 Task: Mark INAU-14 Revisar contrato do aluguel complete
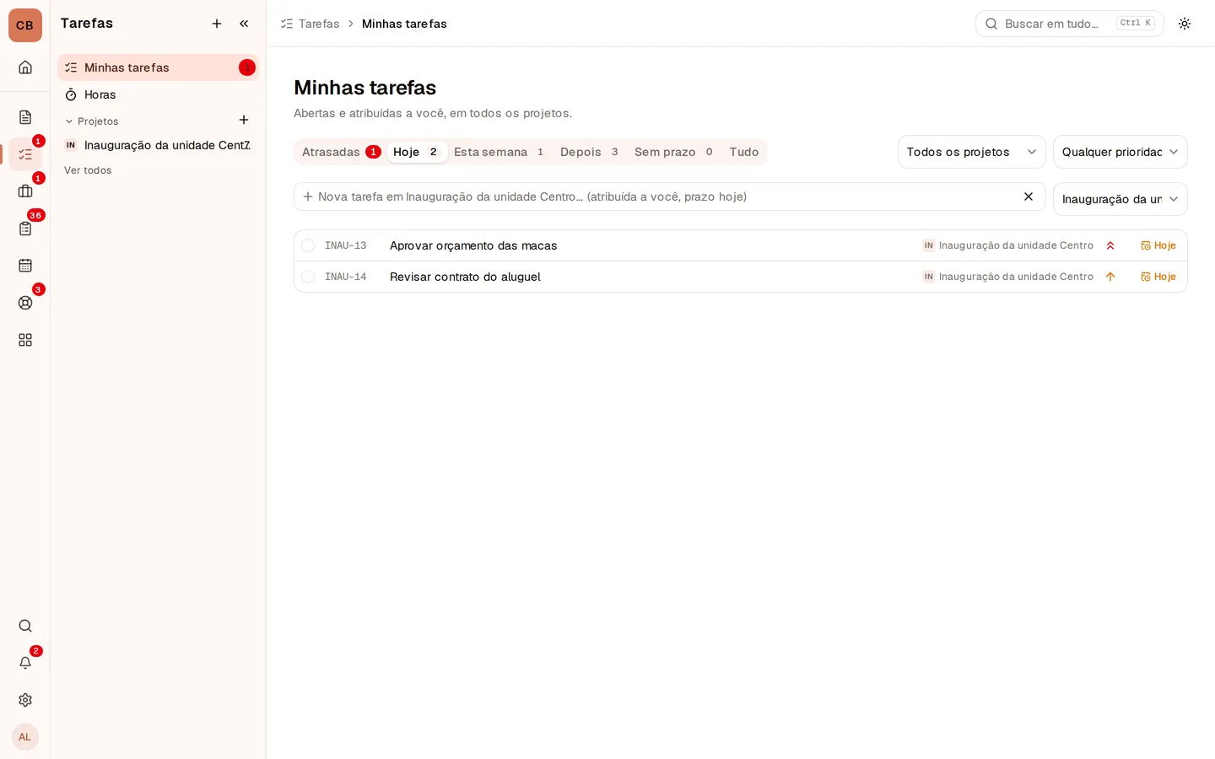(x=308, y=277)
